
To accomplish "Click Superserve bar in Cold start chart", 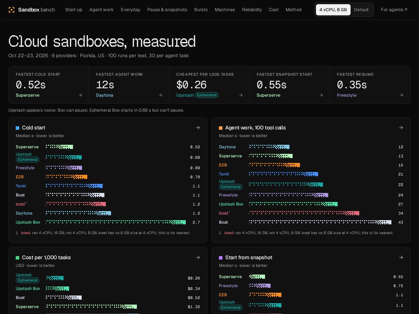I will tap(59, 147).
